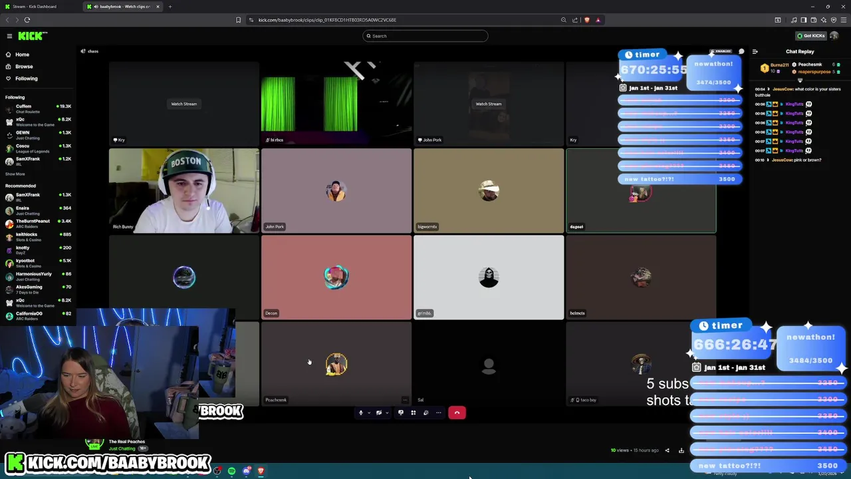Open a new browser tab
851x479 pixels.
pos(170,7)
